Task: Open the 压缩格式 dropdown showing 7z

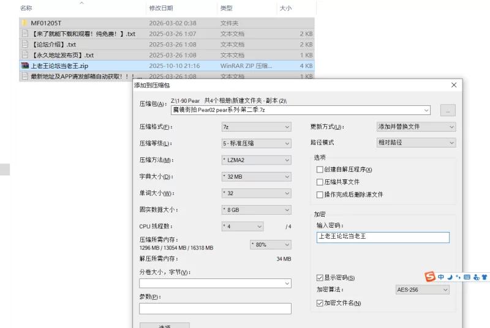Action: 256,127
